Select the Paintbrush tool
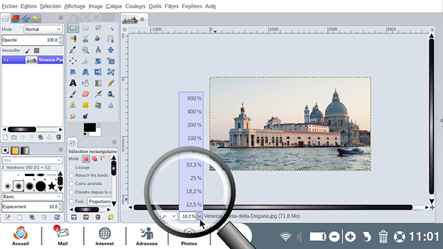This screenshot has width=443, height=249. [73, 94]
